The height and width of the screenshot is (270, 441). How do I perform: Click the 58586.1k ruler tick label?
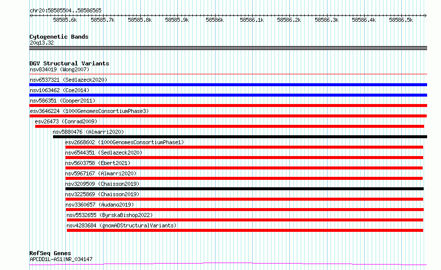coord(252,20)
